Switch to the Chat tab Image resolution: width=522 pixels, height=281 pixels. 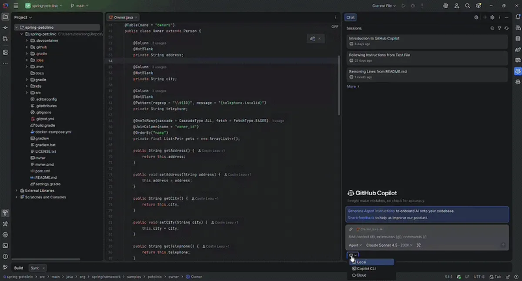click(x=350, y=17)
